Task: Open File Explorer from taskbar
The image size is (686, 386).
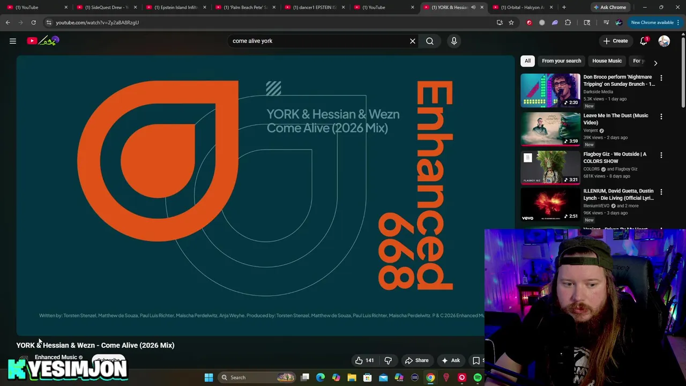Action: click(352, 377)
